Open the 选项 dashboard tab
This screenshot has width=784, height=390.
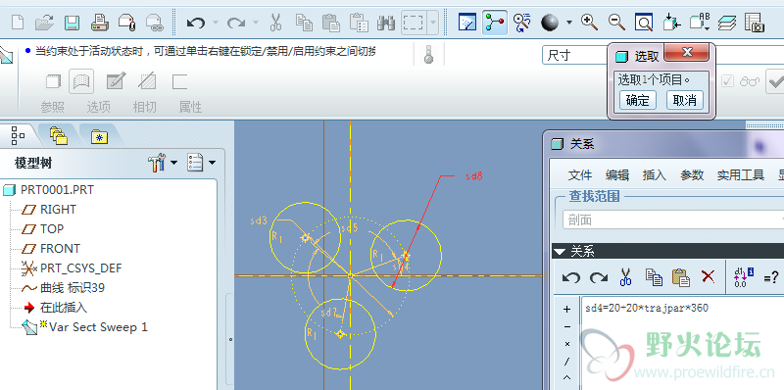point(99,107)
